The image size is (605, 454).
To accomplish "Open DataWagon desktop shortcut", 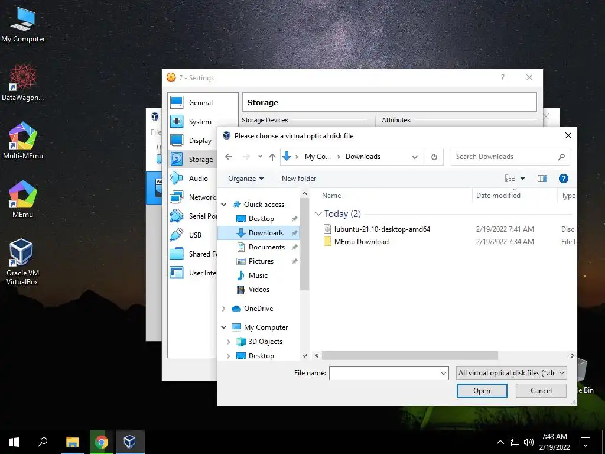I will (x=23, y=82).
